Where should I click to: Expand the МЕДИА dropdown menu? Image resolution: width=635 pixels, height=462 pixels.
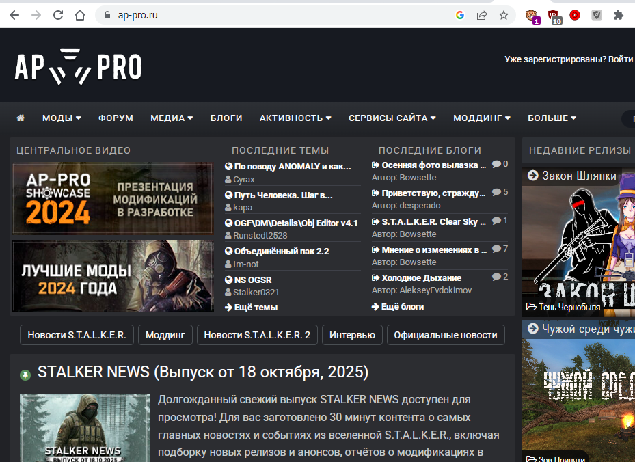(172, 118)
